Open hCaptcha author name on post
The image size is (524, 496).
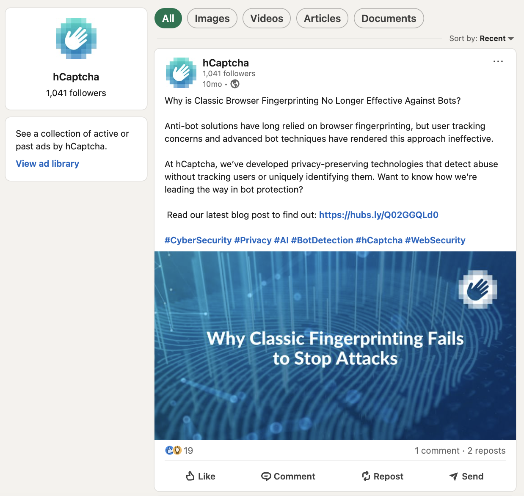coord(226,63)
